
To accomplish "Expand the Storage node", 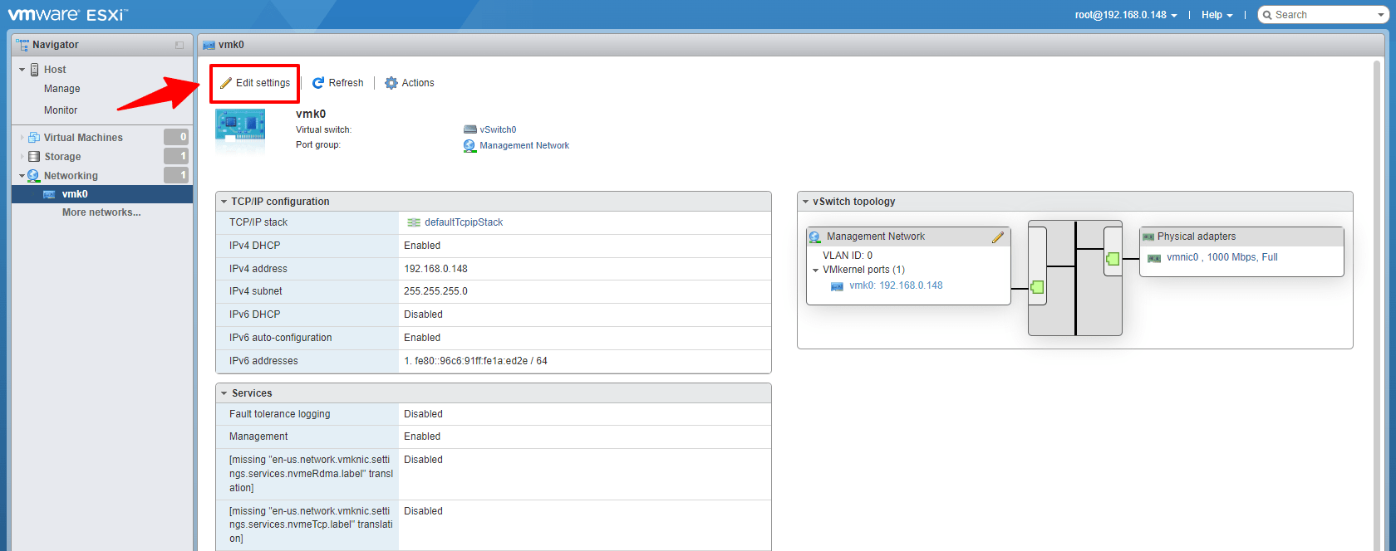I will (22, 157).
